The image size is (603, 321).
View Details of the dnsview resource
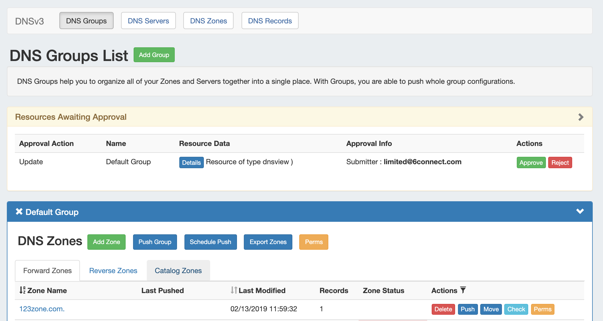pyautogui.click(x=191, y=162)
